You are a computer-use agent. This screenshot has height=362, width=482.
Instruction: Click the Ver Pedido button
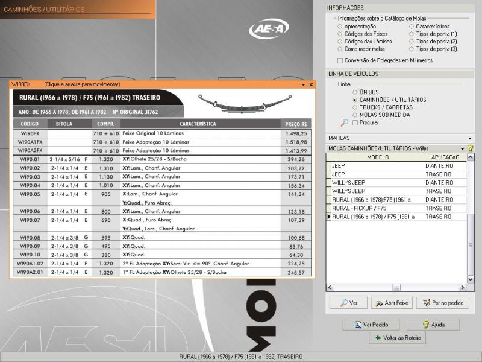click(x=371, y=325)
